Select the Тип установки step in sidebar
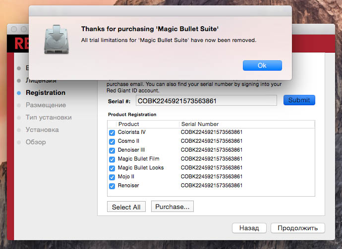The image size is (342, 249). (49, 118)
